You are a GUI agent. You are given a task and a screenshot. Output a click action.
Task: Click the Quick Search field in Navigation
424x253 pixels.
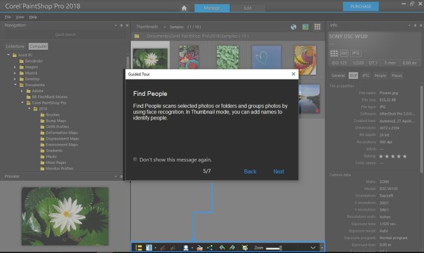[x=65, y=35]
